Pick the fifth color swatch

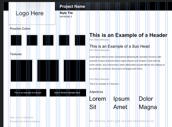[80, 40]
